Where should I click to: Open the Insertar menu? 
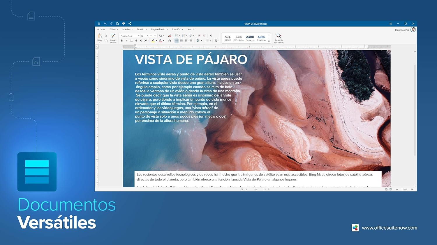click(x=128, y=29)
